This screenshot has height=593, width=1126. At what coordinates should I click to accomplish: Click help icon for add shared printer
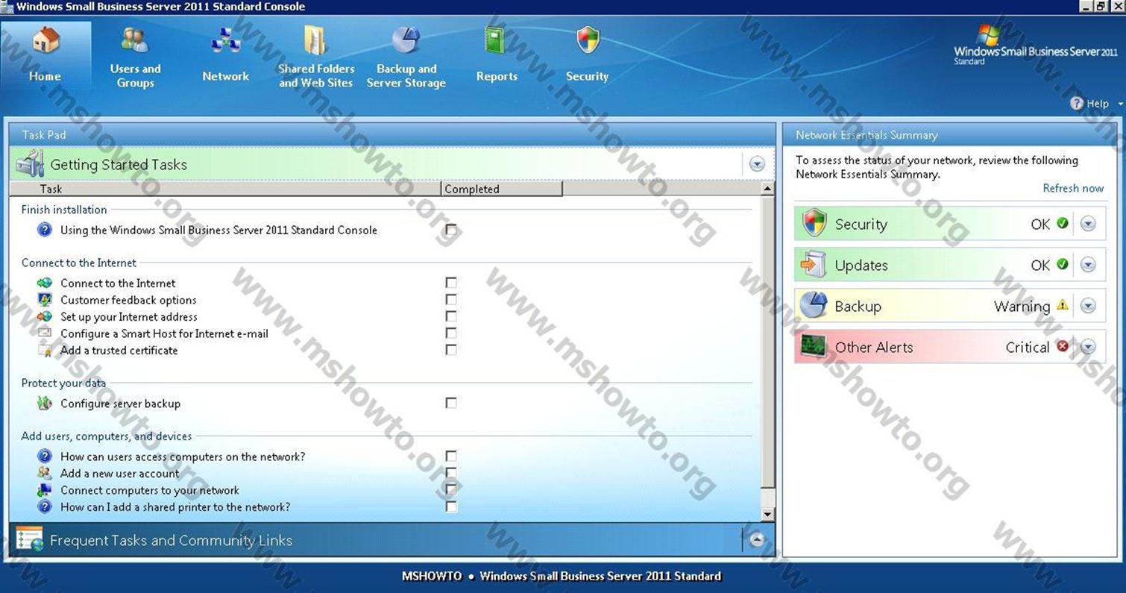click(45, 506)
